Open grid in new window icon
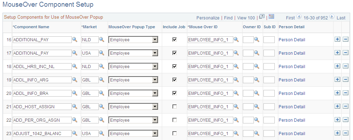This screenshot has width=353, height=140. coord(262,17)
